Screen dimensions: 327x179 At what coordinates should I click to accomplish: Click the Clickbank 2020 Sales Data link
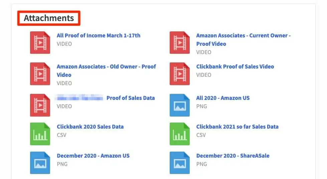coord(90,127)
